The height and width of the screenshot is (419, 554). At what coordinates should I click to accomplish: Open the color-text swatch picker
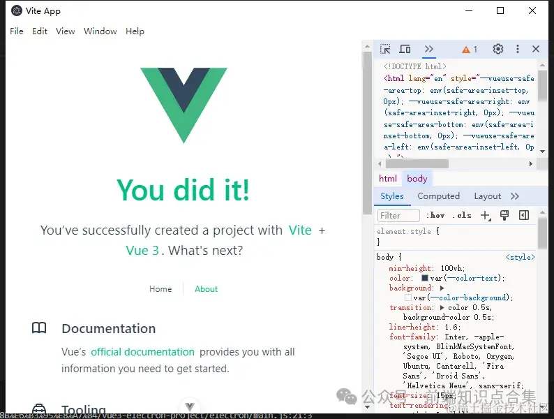coord(425,278)
